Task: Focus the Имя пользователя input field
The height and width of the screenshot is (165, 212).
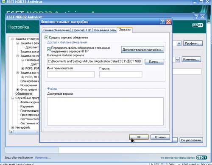Action: coord(71,74)
